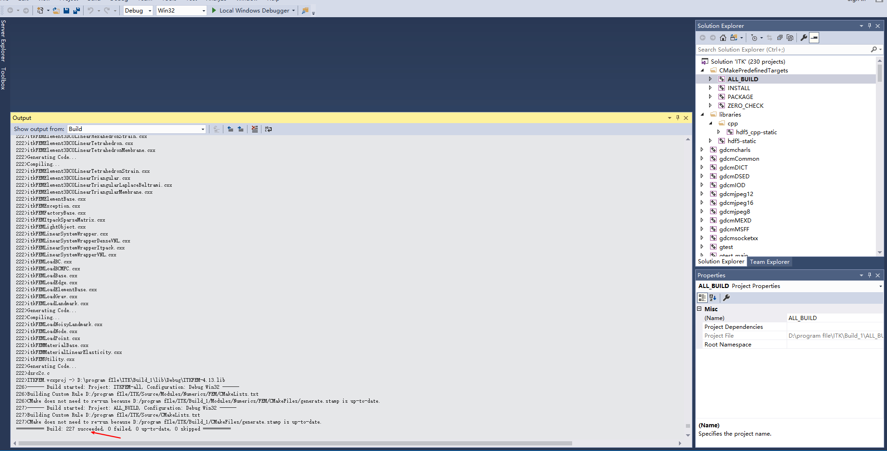Clear All output messages

(254, 129)
